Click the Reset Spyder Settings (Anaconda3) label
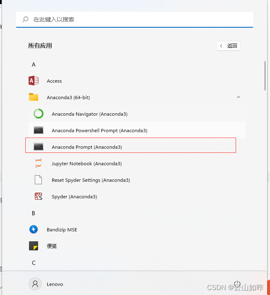This screenshot has height=295, width=270. (x=91, y=180)
